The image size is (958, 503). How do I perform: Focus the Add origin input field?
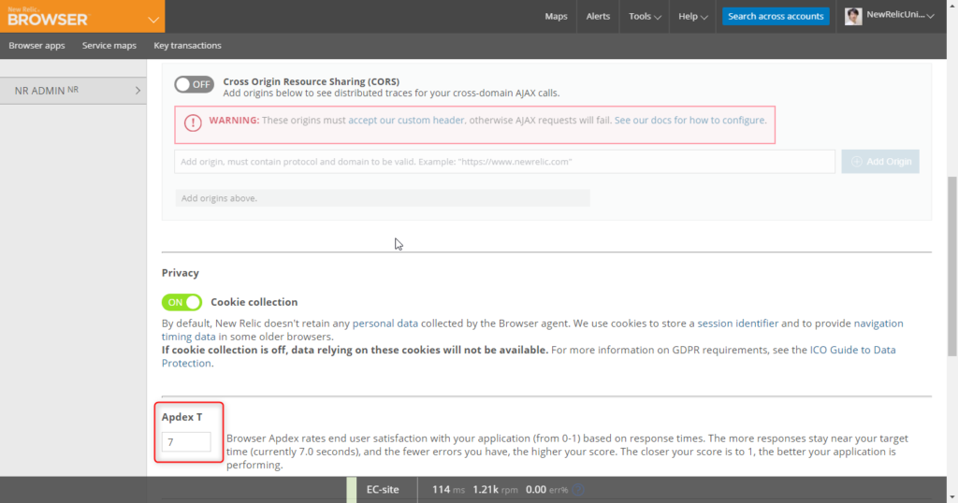click(504, 162)
